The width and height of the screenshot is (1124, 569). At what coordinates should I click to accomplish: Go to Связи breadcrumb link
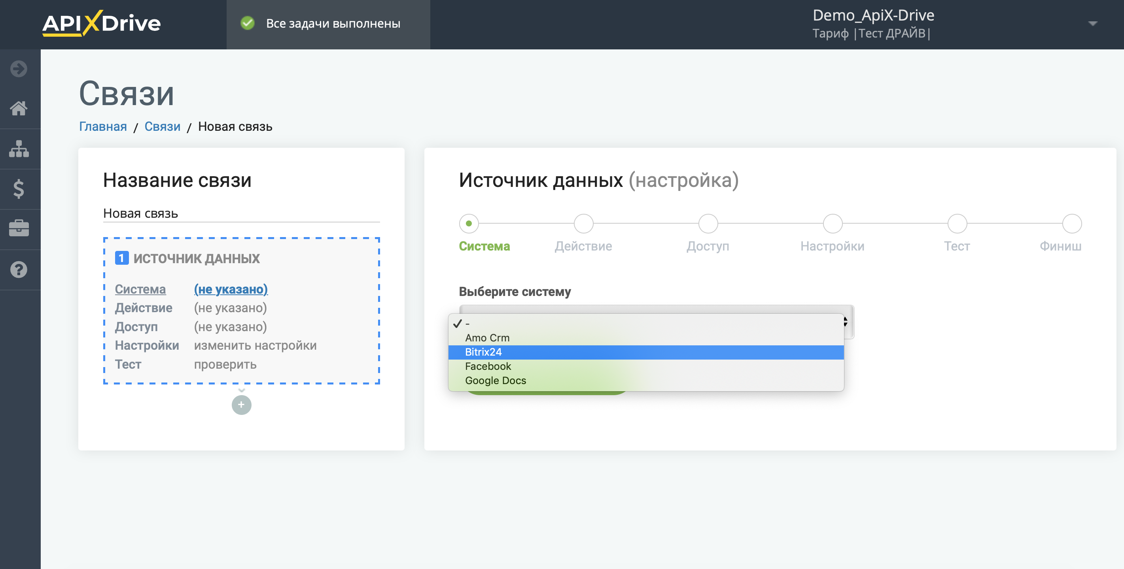click(x=162, y=126)
